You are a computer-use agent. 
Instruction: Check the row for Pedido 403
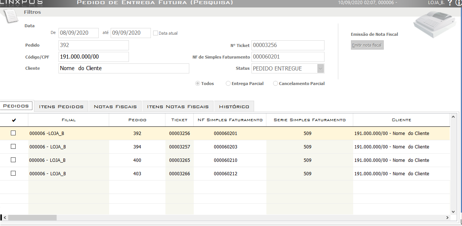click(13, 173)
